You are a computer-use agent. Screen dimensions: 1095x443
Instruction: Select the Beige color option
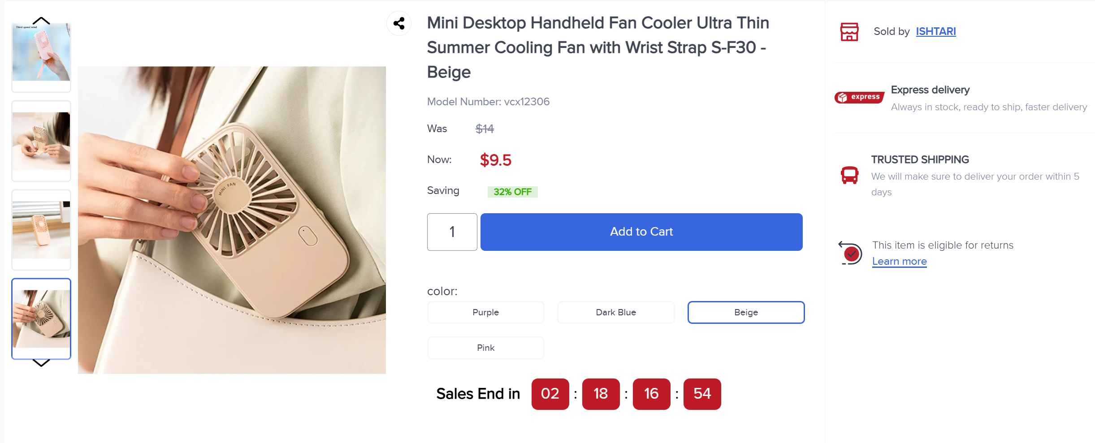click(x=746, y=312)
